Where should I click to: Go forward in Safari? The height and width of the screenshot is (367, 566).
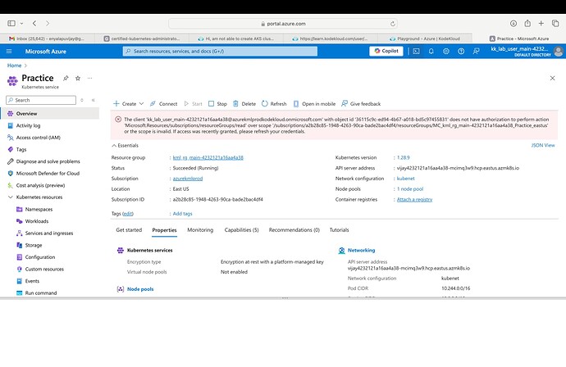[x=48, y=24]
